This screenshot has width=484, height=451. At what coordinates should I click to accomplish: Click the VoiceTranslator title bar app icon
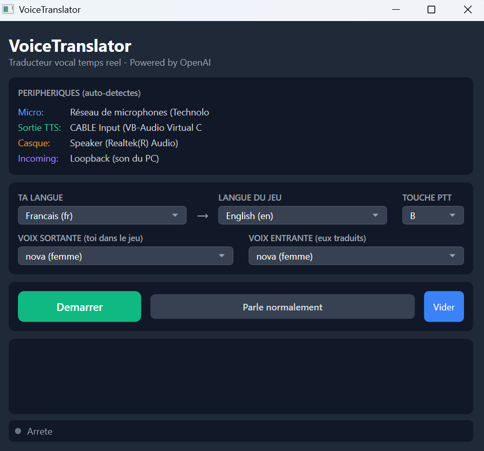click(x=8, y=9)
